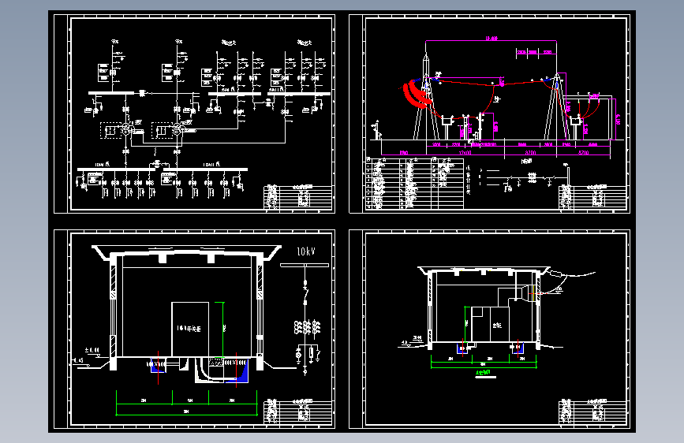Click the "12400" magenta dimension text
The image size is (684, 443).
pyautogui.click(x=465, y=153)
